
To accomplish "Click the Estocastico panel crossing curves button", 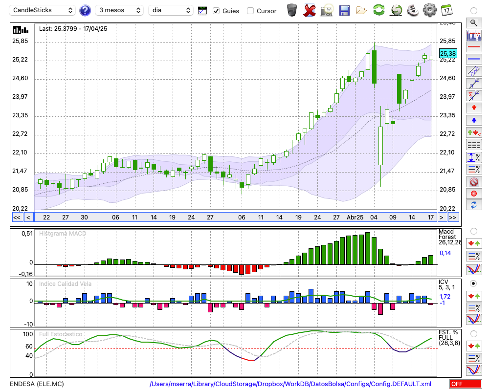I will (x=474, y=370).
